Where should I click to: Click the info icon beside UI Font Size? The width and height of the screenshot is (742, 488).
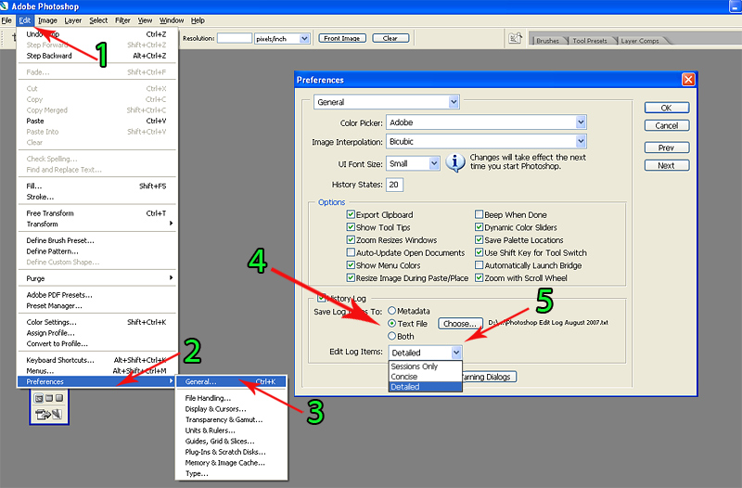point(455,163)
